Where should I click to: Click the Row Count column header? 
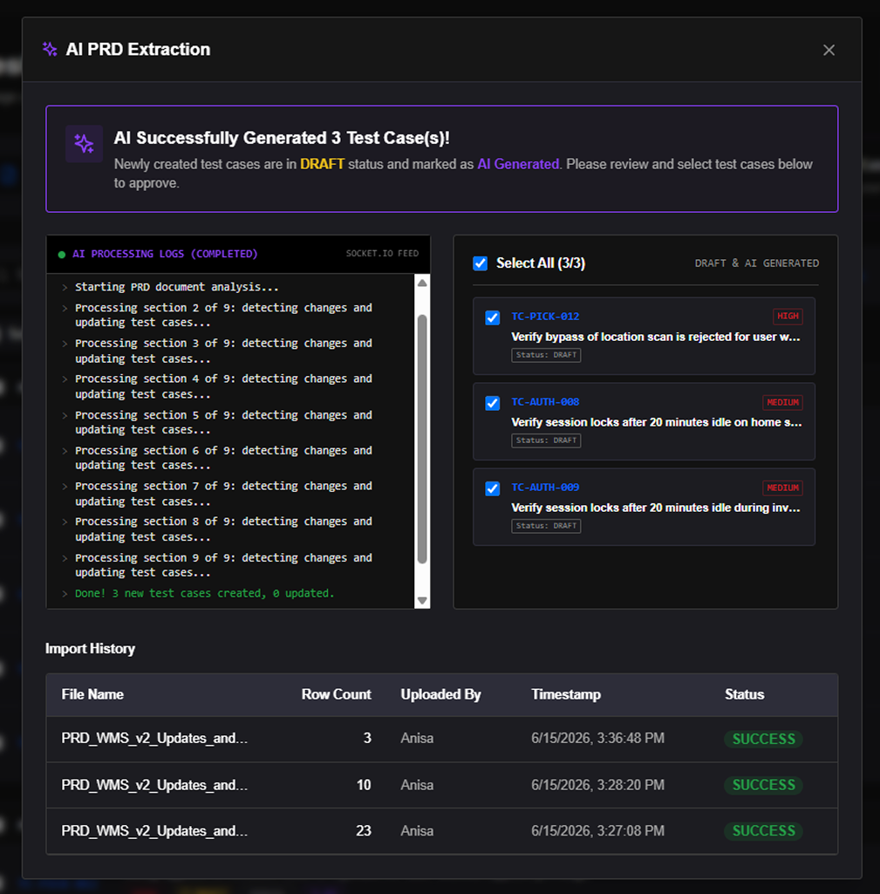(337, 694)
